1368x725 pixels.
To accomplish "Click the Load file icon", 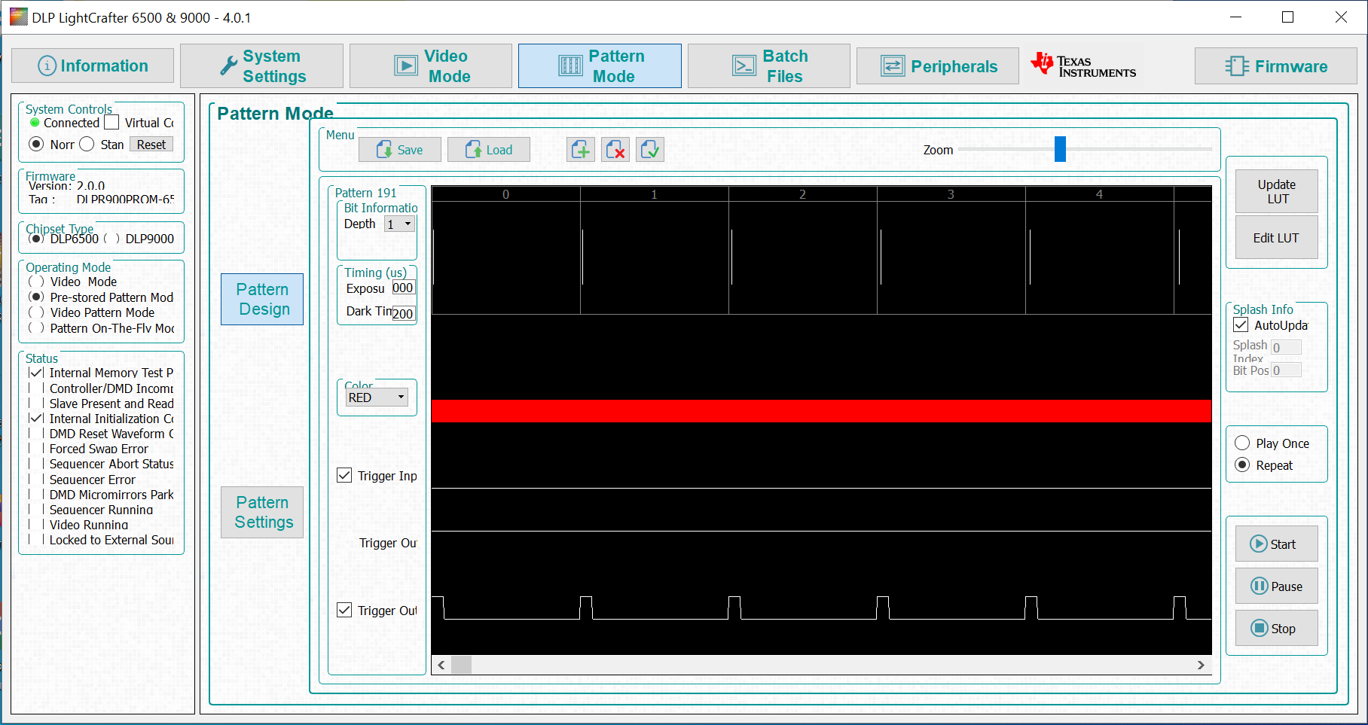I will [x=474, y=150].
